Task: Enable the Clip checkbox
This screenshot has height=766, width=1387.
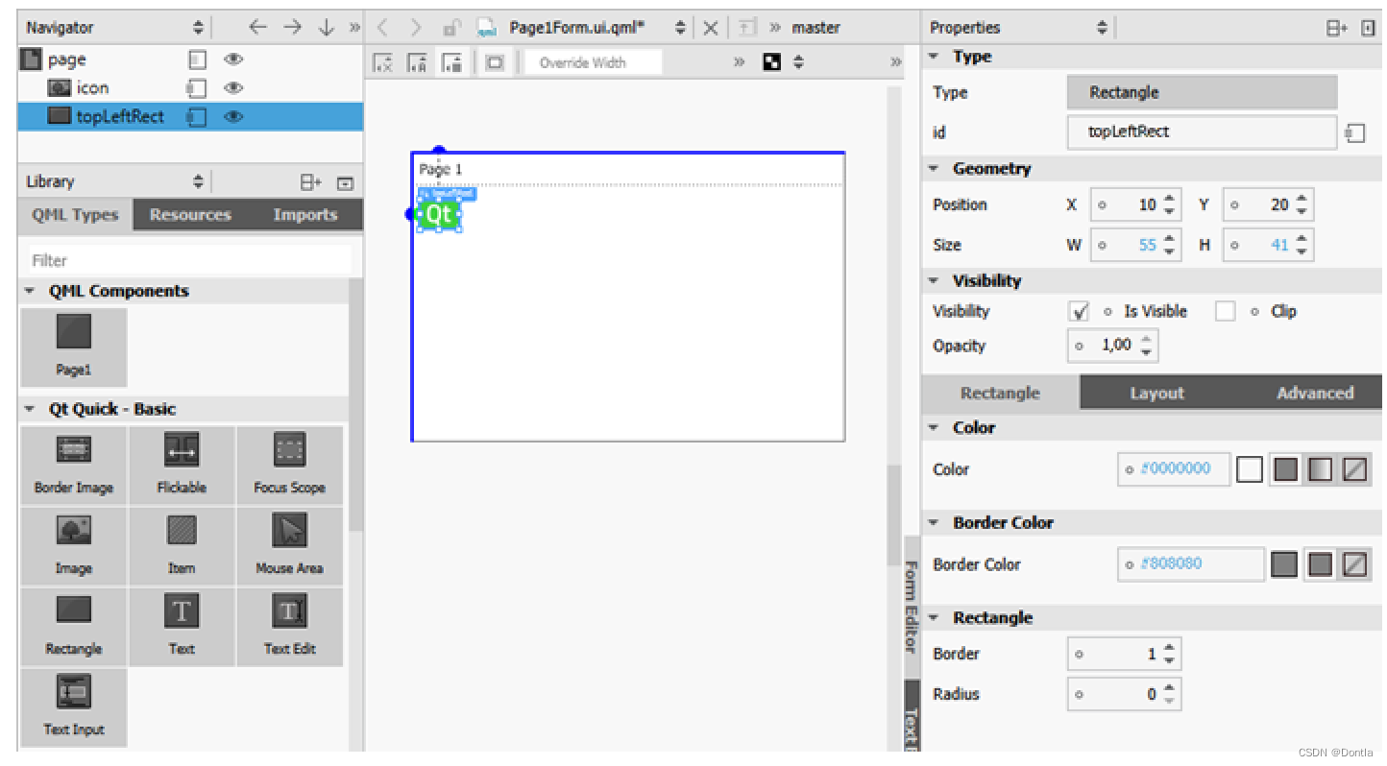Action: coord(1225,311)
